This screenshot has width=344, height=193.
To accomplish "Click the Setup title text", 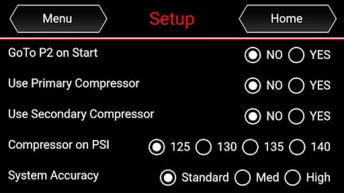I will (172, 19).
